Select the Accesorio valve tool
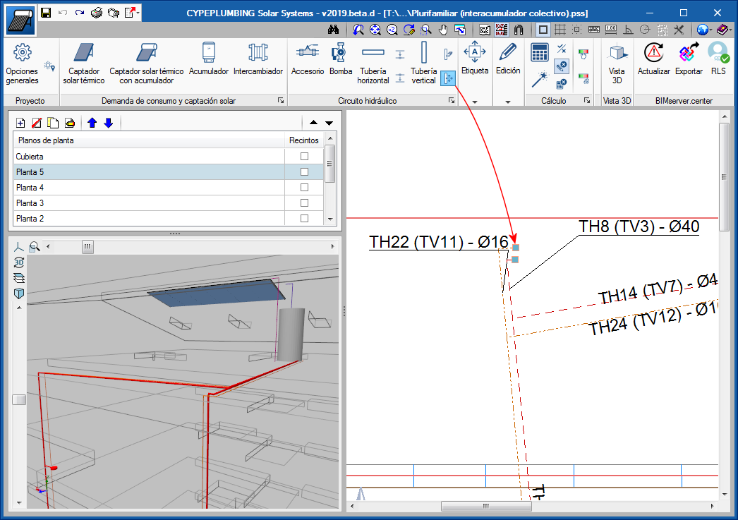The height and width of the screenshot is (520, 738). pyautogui.click(x=308, y=60)
